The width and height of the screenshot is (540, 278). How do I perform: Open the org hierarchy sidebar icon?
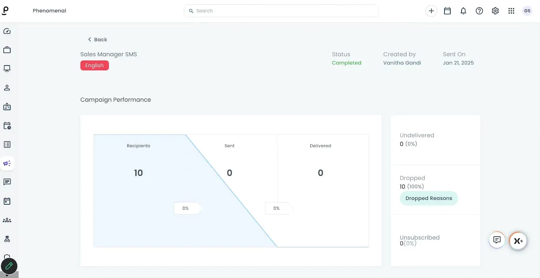click(x=7, y=239)
